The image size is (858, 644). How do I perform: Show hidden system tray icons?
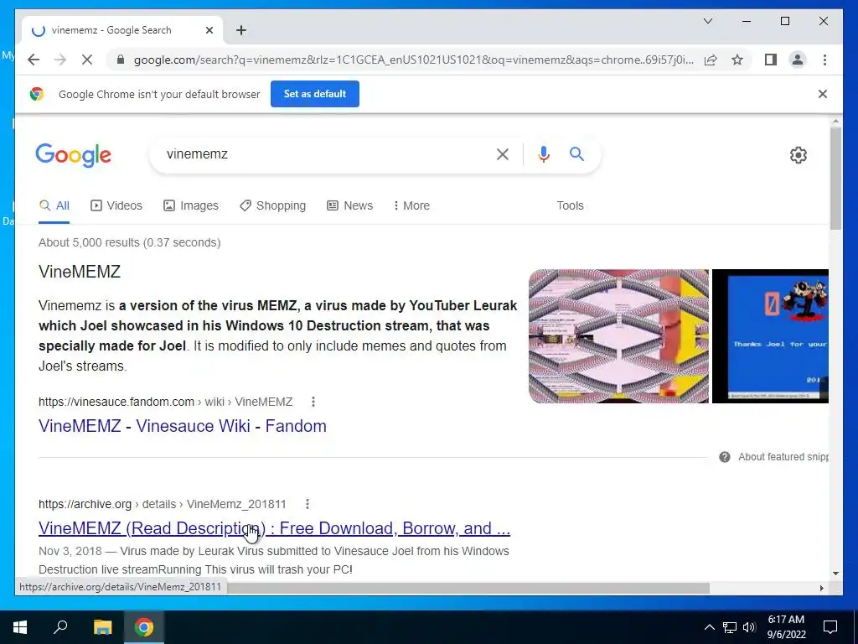tap(709, 627)
